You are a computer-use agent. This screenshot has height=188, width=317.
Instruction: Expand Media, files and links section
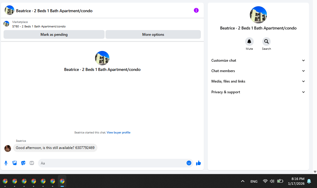pos(258,81)
